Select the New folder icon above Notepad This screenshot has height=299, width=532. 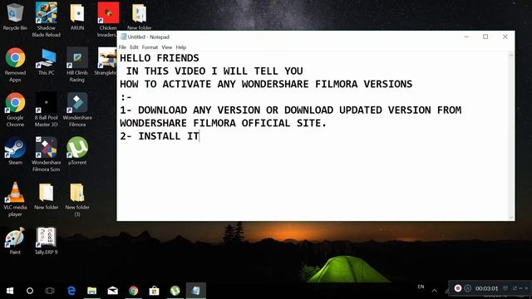[139, 17]
